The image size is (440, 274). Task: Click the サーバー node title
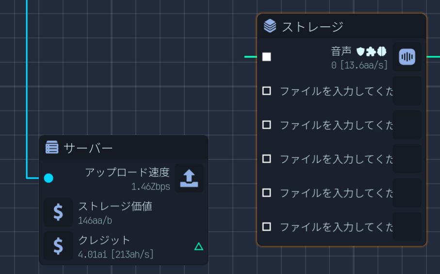(88, 148)
